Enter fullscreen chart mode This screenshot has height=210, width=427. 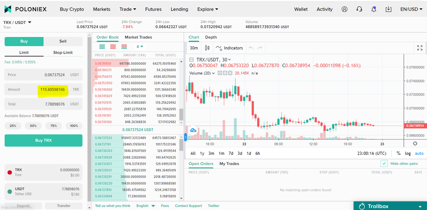point(420,48)
